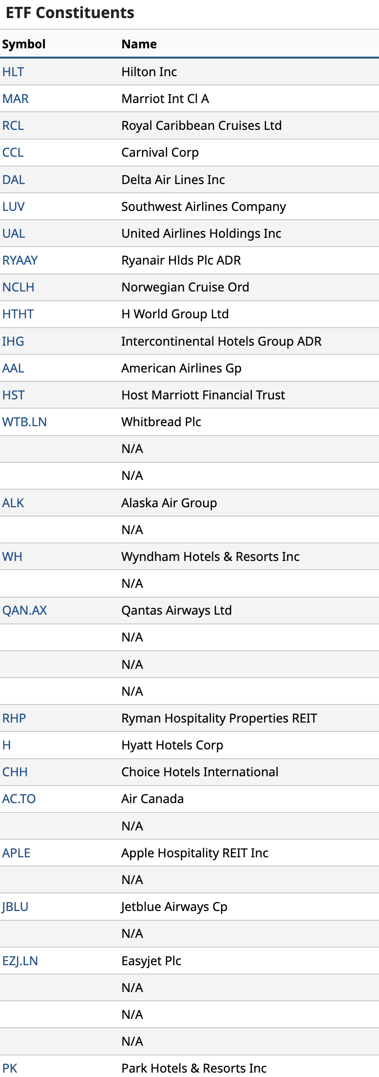Open the WTB.LN symbol link
Screen dimensions: 379x1077
point(25,422)
